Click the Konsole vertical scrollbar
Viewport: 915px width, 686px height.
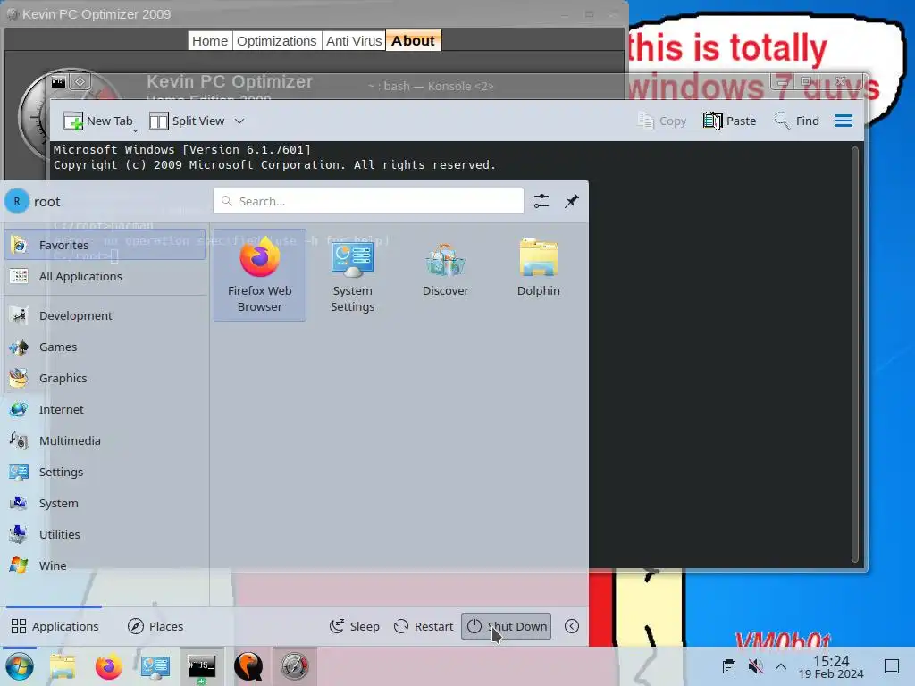855,355
